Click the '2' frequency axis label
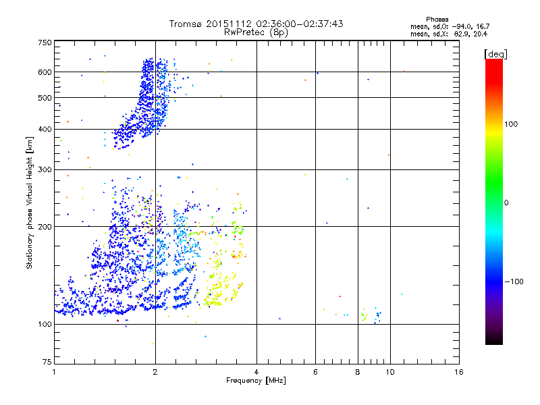 (x=155, y=372)
